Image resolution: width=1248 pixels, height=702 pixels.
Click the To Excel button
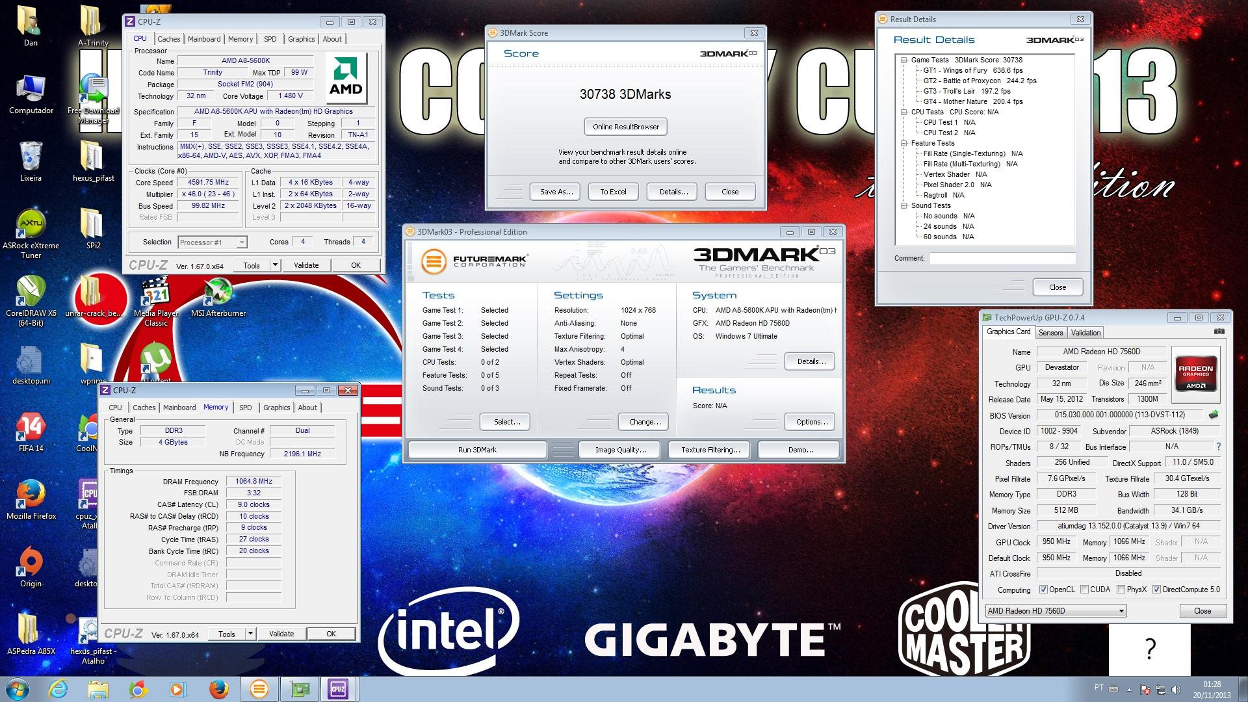pyautogui.click(x=613, y=192)
